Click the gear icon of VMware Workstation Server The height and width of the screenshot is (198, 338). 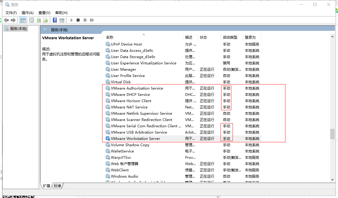[x=108, y=138]
